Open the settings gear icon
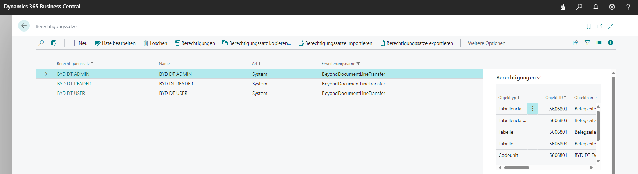The width and height of the screenshot is (638, 174). (612, 7)
